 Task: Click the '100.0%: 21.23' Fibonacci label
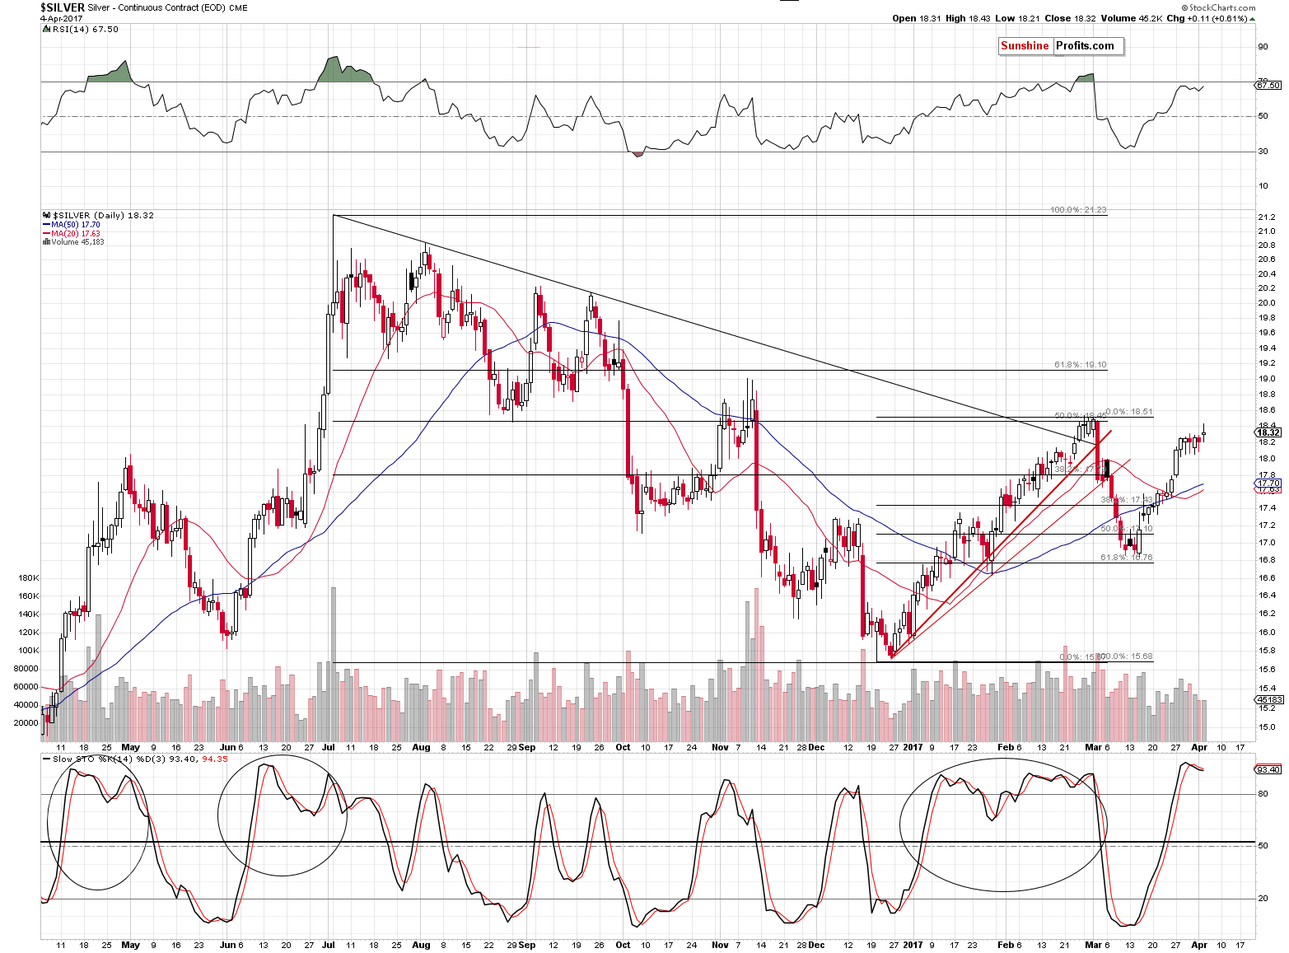1078,210
